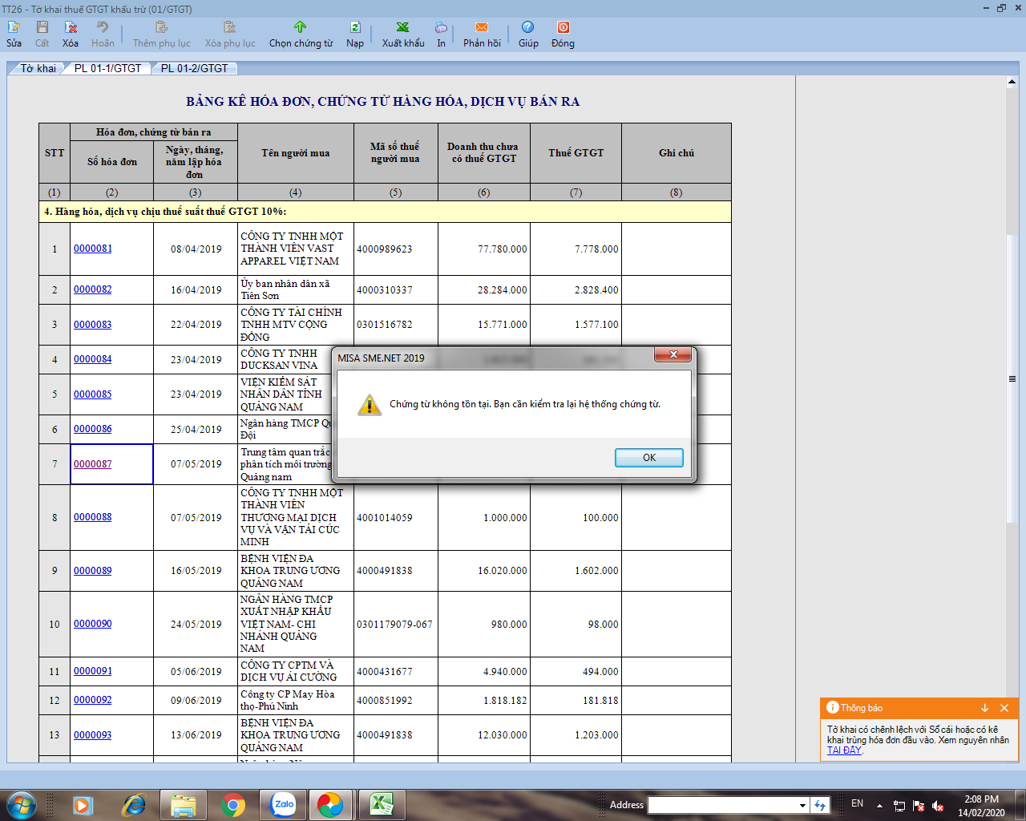This screenshot has height=821, width=1026.
Task: Switch to the PL 01-2/GTGT tab
Action: pos(194,69)
